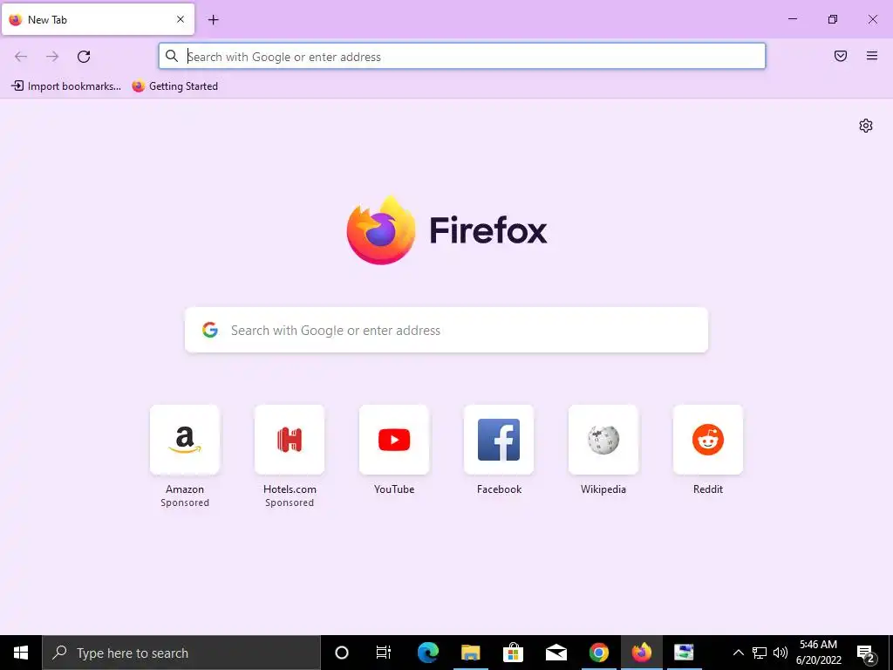This screenshot has width=893, height=670.
Task: Focus the address bar field
Action: point(462,57)
